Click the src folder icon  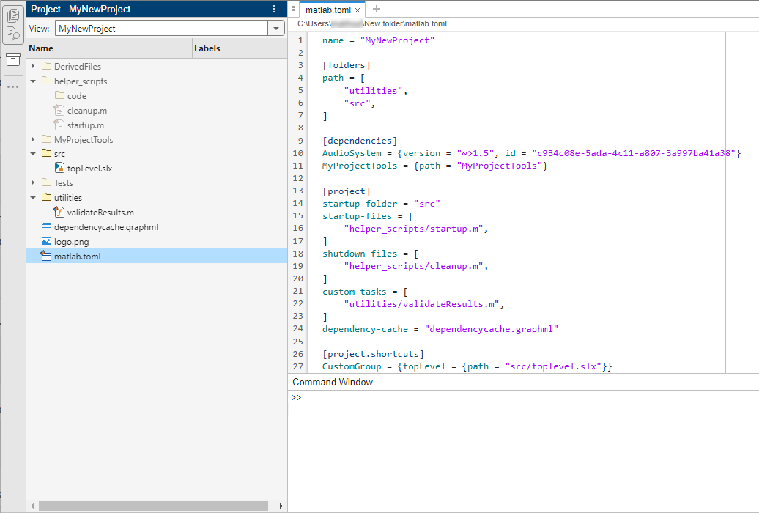point(46,153)
